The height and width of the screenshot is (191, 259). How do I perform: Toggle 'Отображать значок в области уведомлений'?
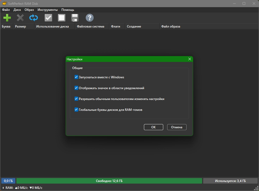(76, 88)
